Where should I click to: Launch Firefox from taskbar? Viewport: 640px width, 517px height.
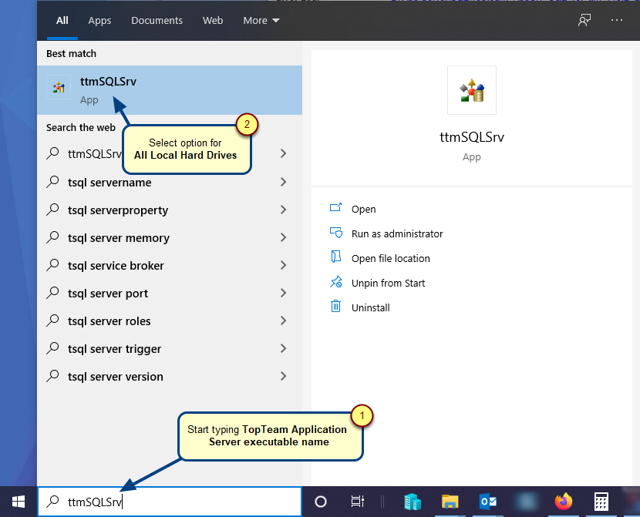[x=563, y=502]
